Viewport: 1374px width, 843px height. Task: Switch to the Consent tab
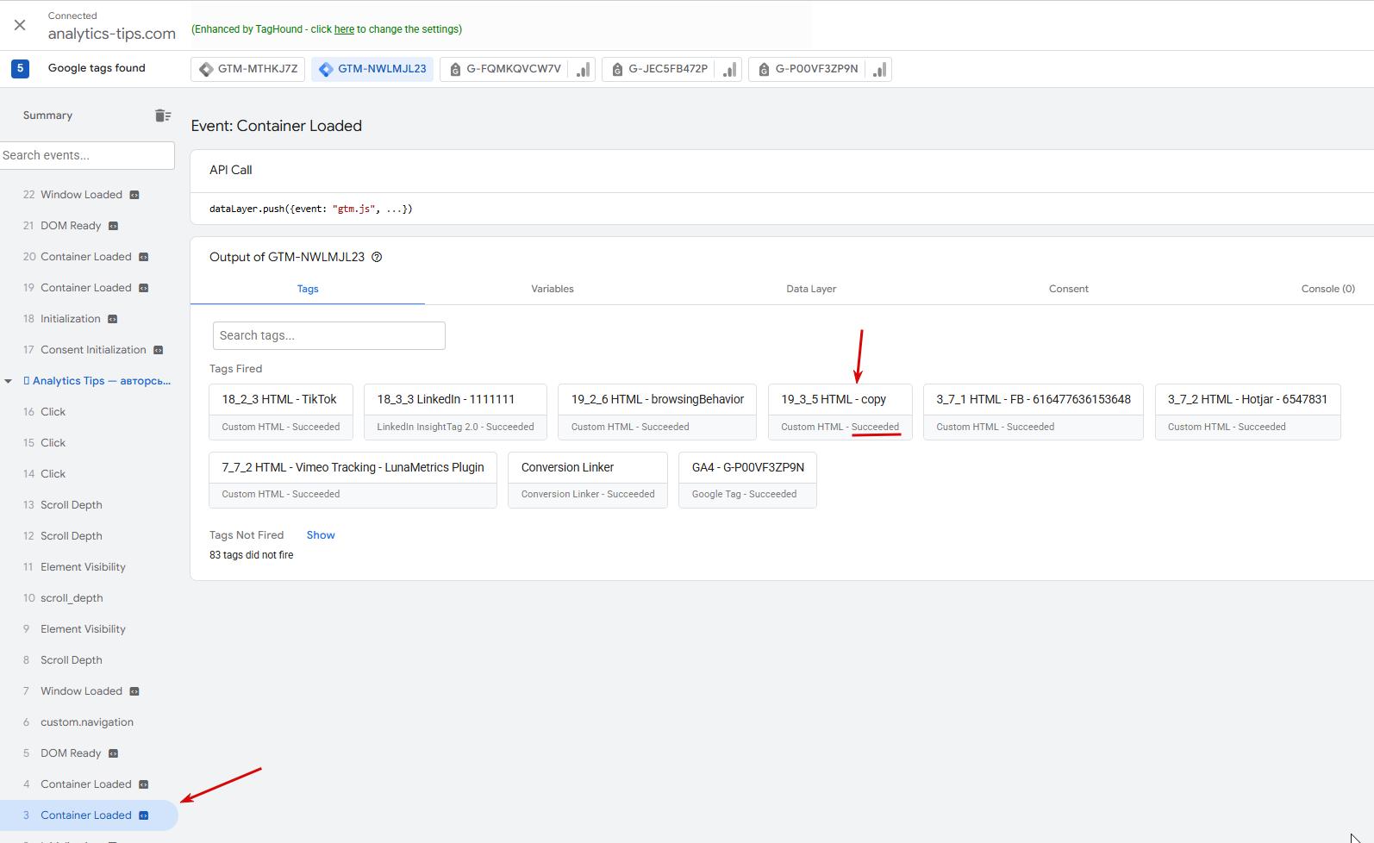(x=1069, y=289)
